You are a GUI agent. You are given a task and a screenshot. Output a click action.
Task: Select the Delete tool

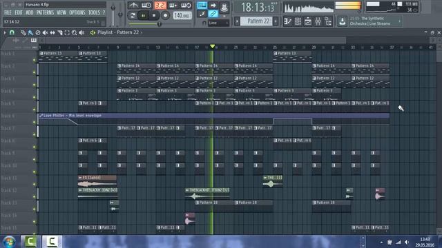(x=38, y=33)
